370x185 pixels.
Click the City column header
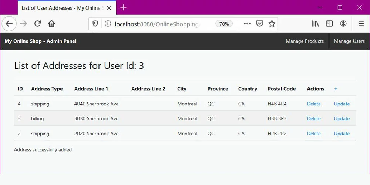click(x=182, y=89)
